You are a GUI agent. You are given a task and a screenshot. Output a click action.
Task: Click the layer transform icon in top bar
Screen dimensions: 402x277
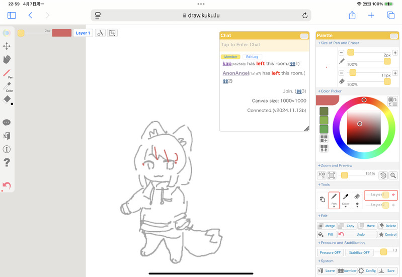(x=112, y=33)
